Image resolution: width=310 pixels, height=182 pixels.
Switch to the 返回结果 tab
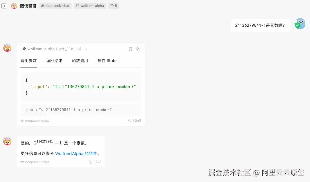pyautogui.click(x=54, y=61)
